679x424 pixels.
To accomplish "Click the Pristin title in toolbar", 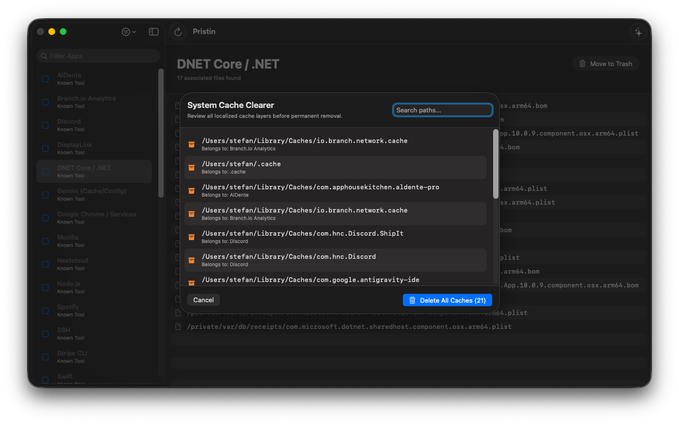I will 204,32.
